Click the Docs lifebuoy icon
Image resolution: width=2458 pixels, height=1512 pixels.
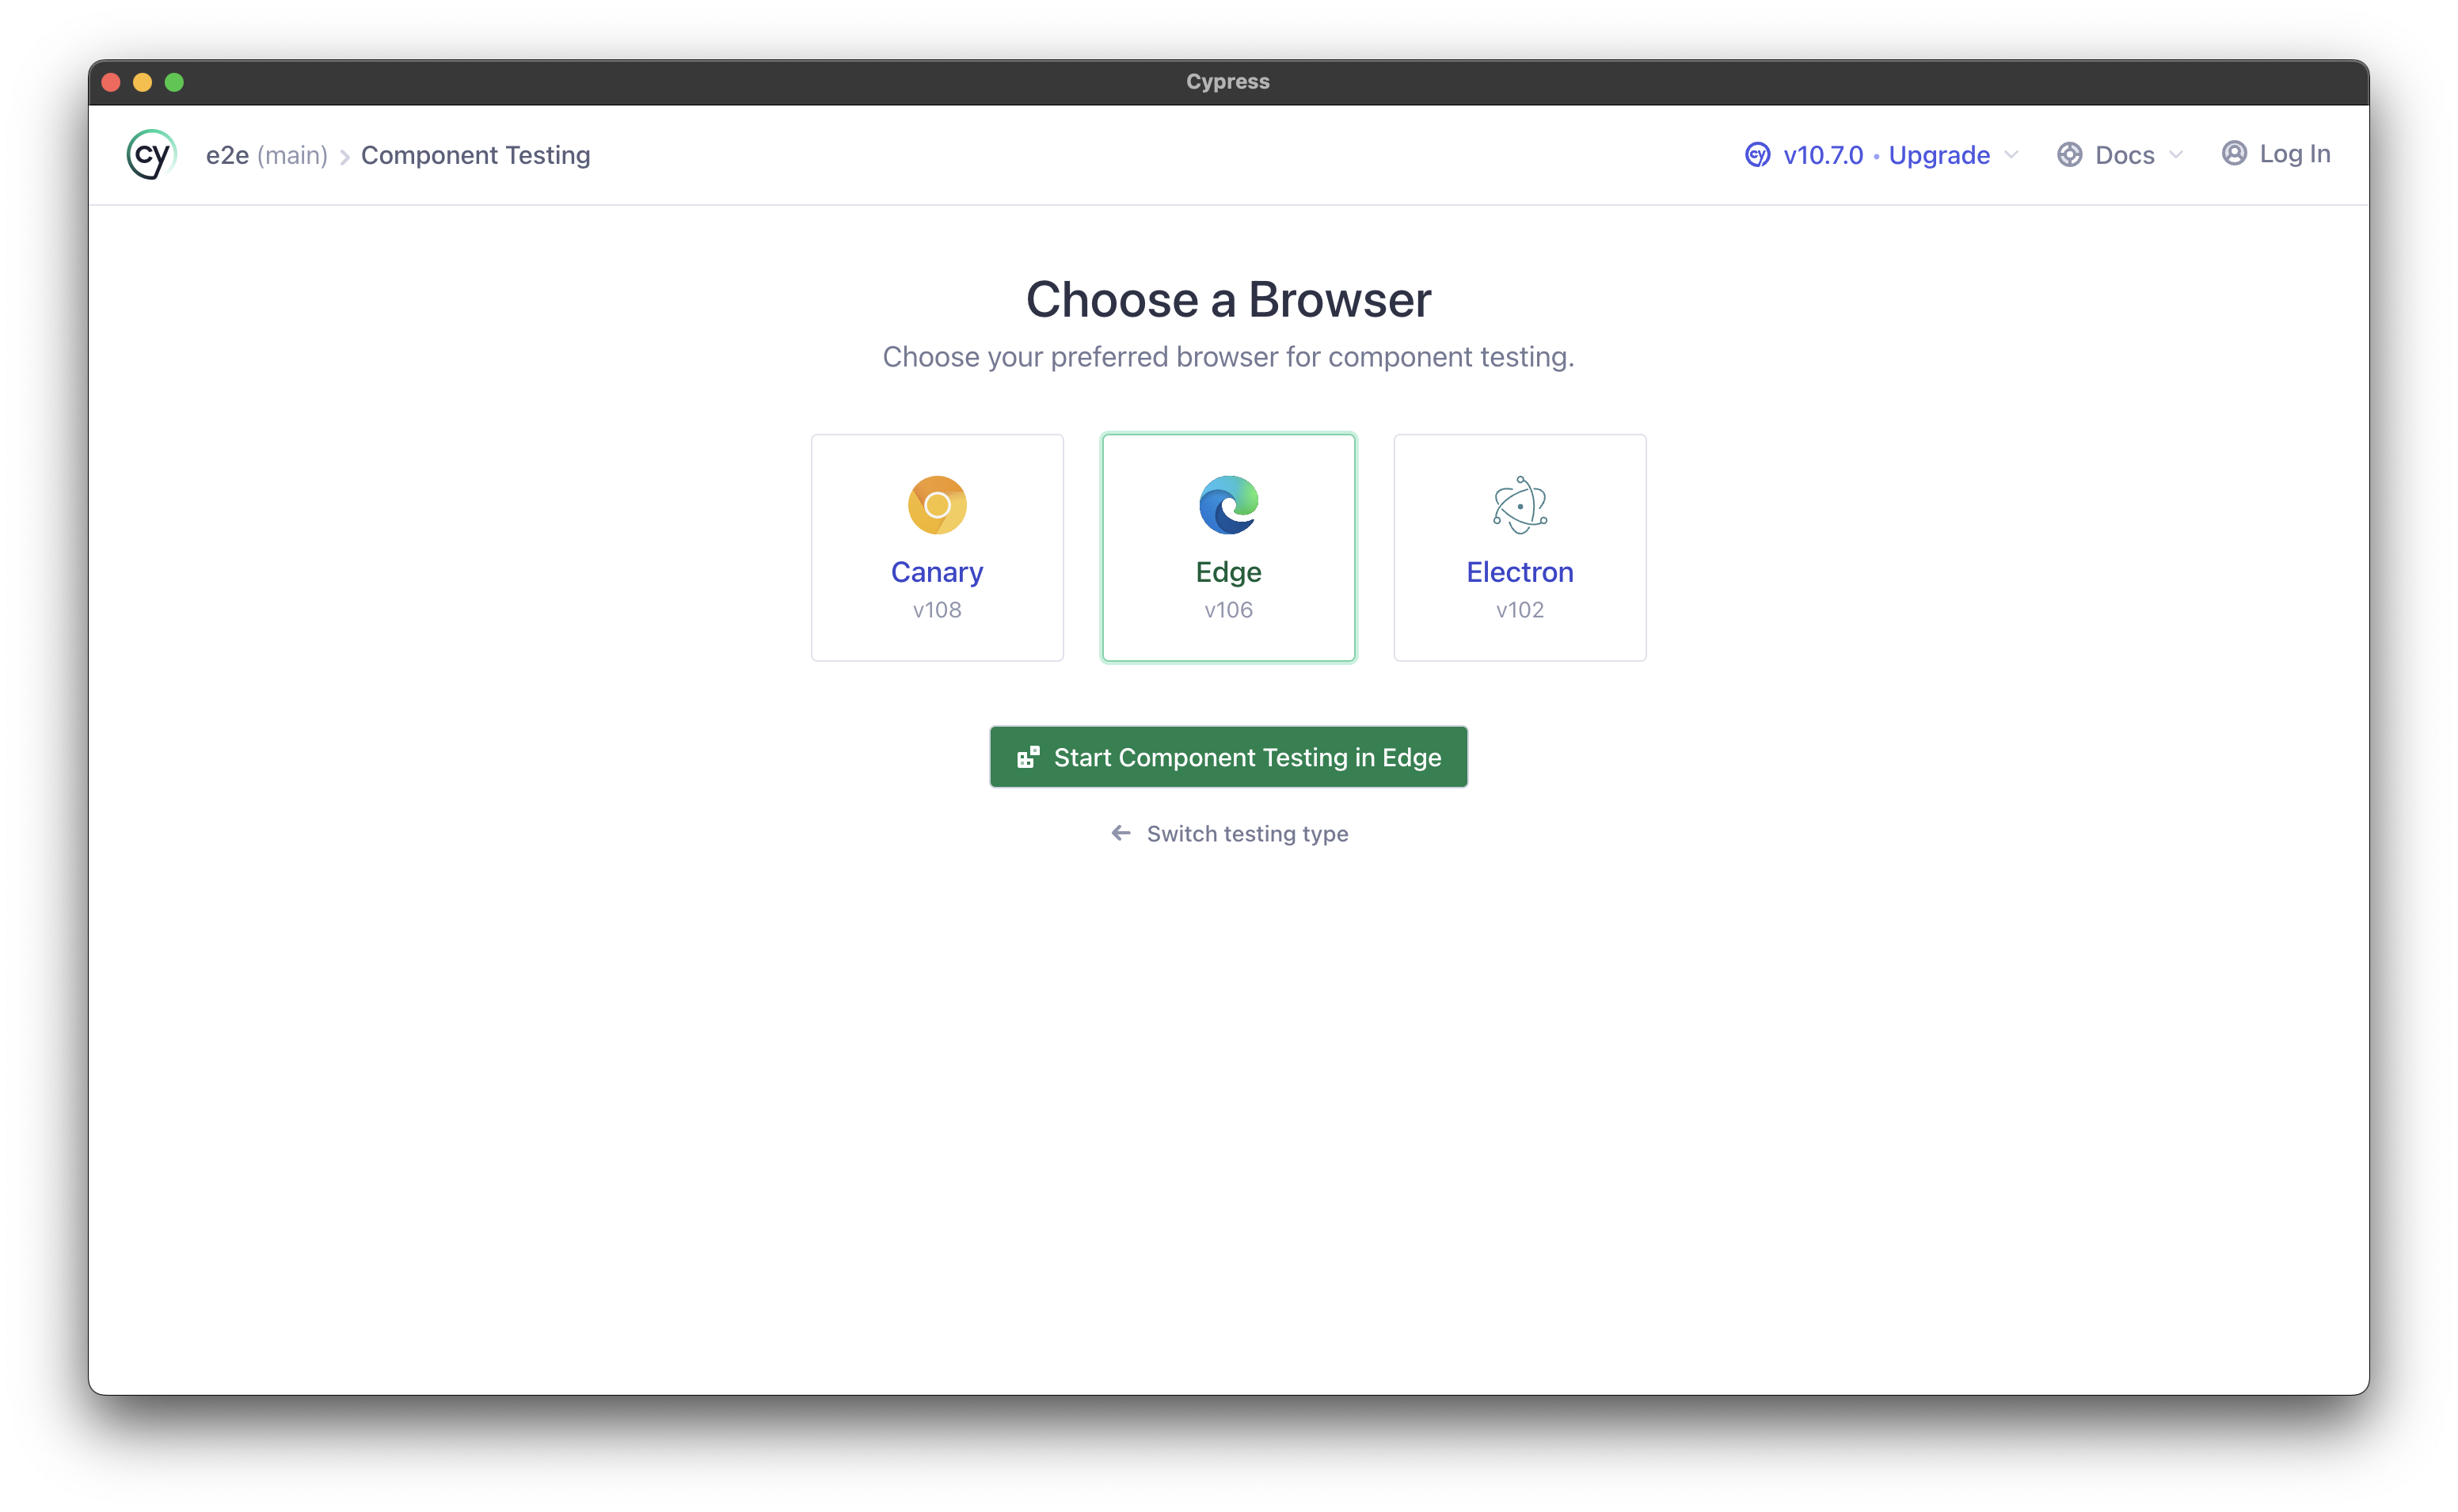point(2069,155)
